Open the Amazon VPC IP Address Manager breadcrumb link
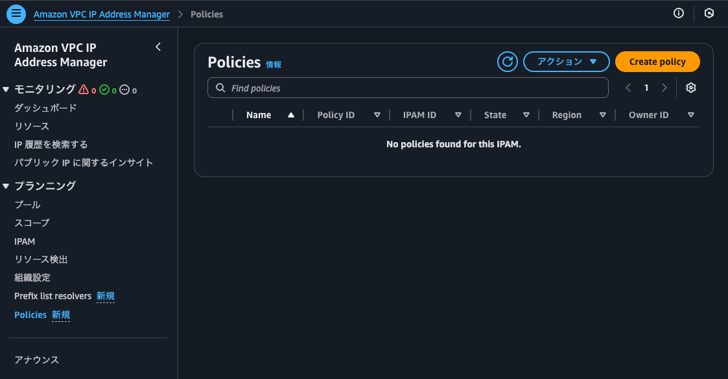Image resolution: width=728 pixels, height=379 pixels. pyautogui.click(x=101, y=13)
